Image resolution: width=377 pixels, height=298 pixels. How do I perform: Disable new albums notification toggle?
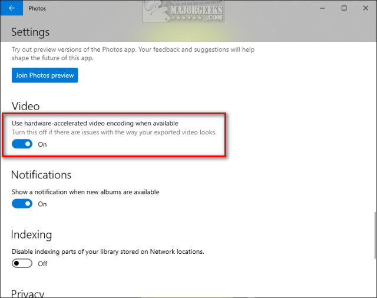click(22, 204)
